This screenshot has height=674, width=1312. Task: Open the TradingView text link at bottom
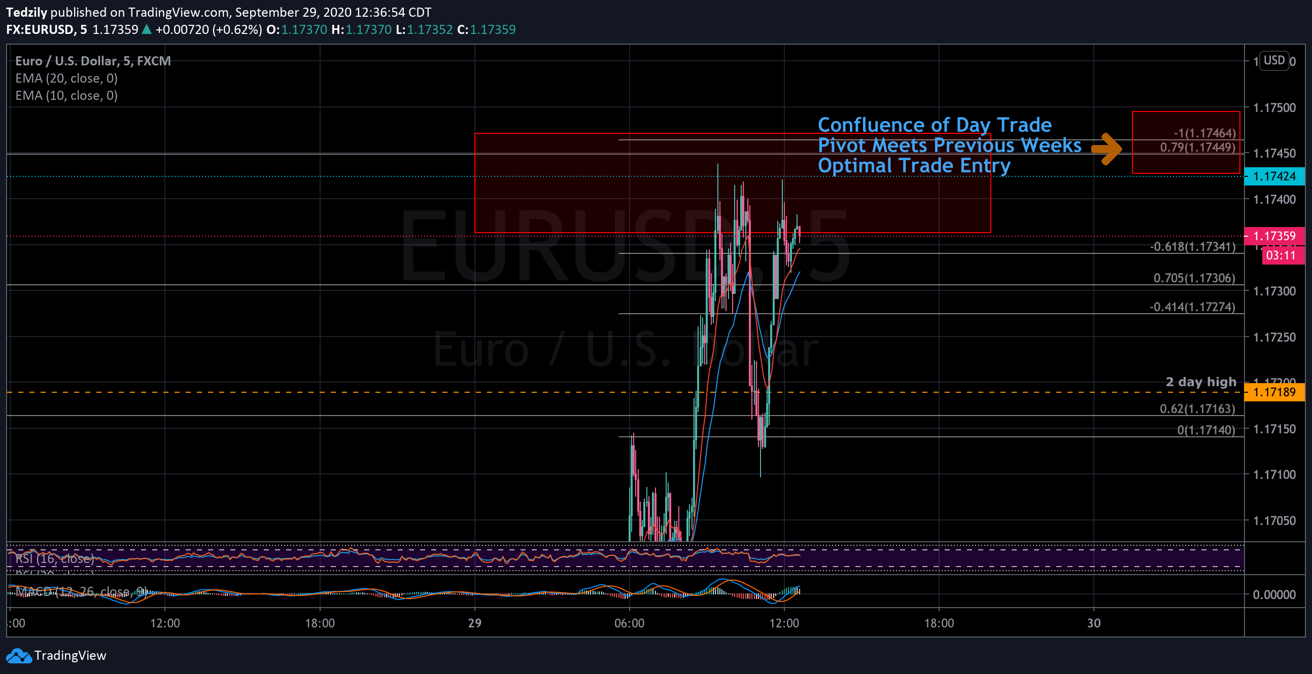[71, 656]
